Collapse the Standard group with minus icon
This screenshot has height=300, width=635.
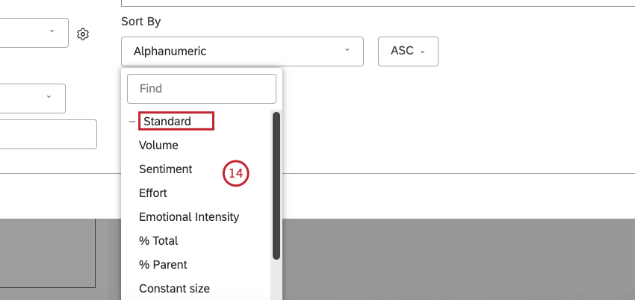tap(132, 121)
